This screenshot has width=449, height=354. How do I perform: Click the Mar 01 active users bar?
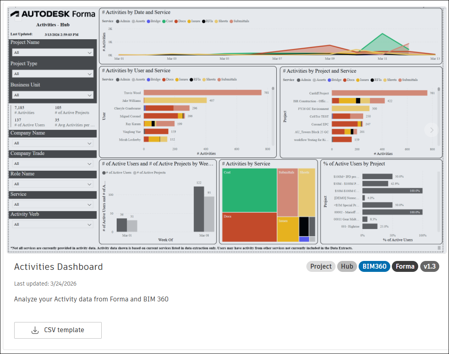[122, 225]
